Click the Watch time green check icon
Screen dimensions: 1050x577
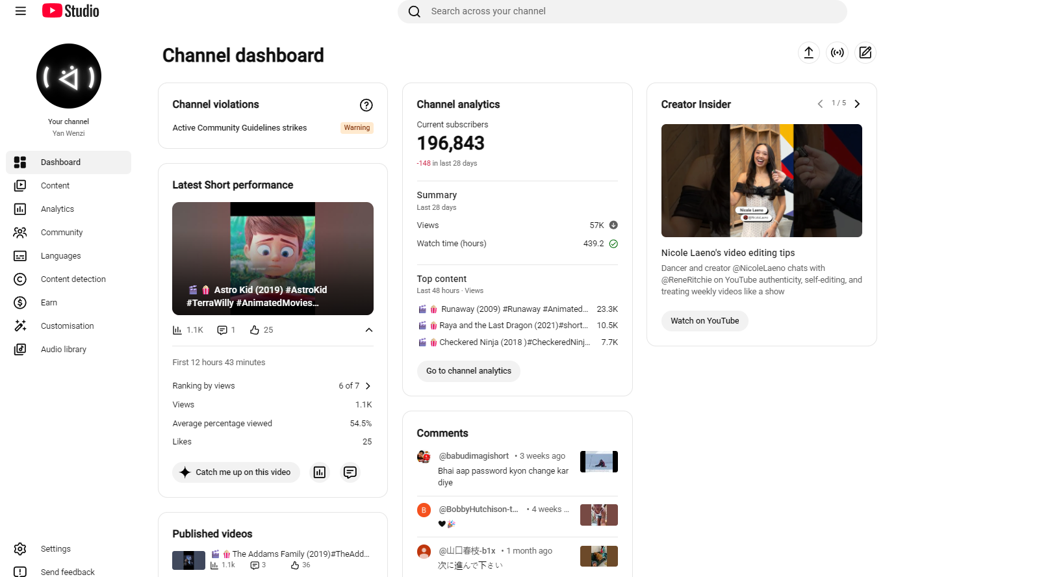613,244
